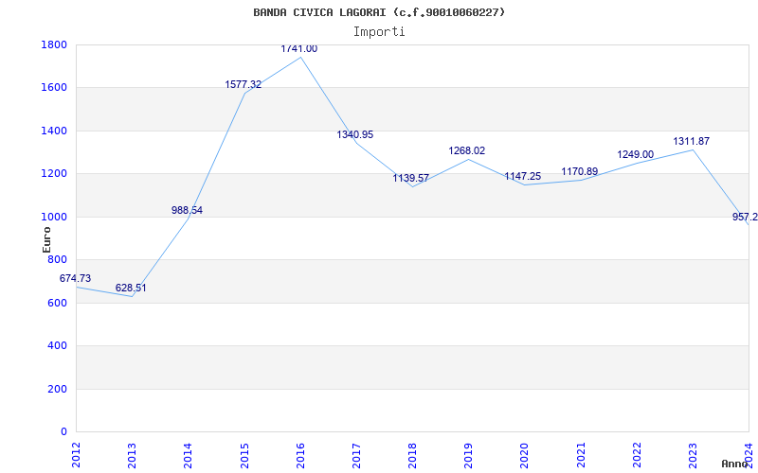This screenshot has width=758, height=473.
Task: Click the 800 y-axis tick label
Action: (57, 260)
